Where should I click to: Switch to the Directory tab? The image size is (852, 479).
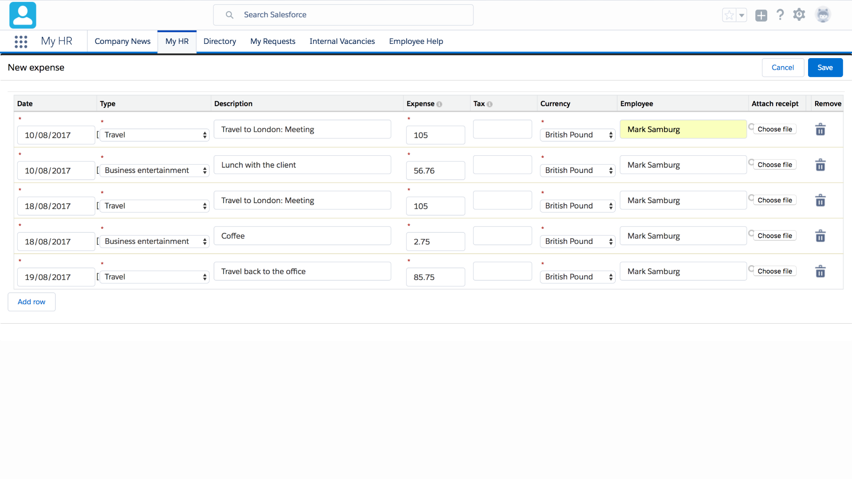coord(220,41)
